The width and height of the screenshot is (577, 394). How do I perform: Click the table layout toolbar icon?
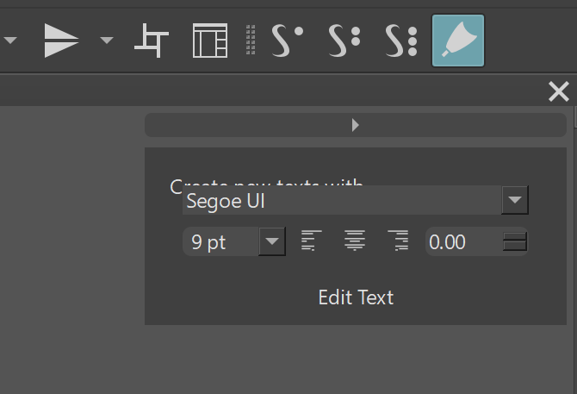click(209, 41)
